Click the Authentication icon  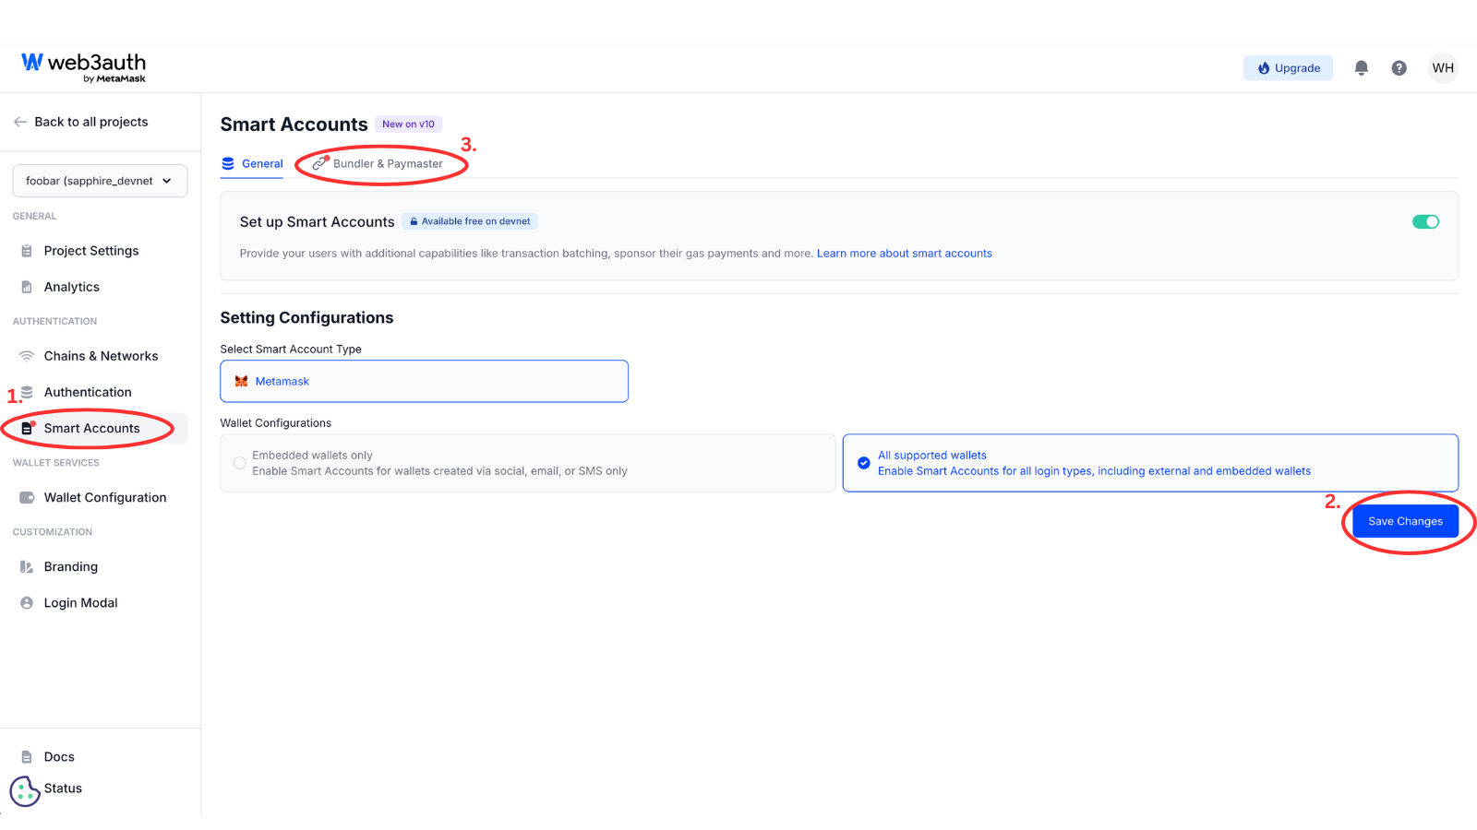[27, 392]
